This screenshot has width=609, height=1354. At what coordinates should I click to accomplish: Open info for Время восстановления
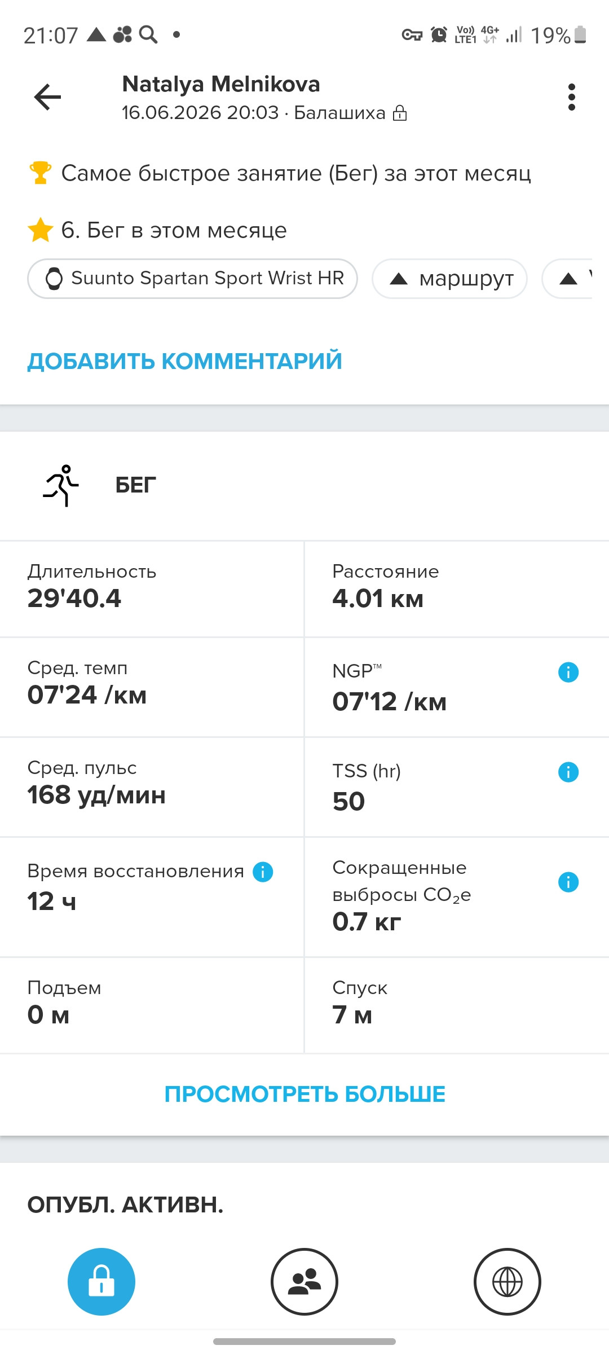click(263, 872)
